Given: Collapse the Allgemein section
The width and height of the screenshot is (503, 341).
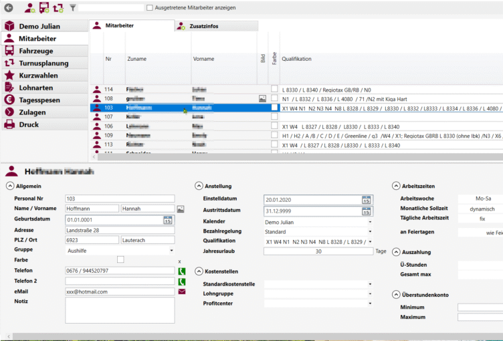Looking at the screenshot, I should tap(10, 186).
